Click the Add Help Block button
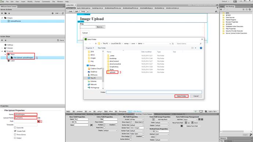The image size is (253, 142). pos(162,119)
